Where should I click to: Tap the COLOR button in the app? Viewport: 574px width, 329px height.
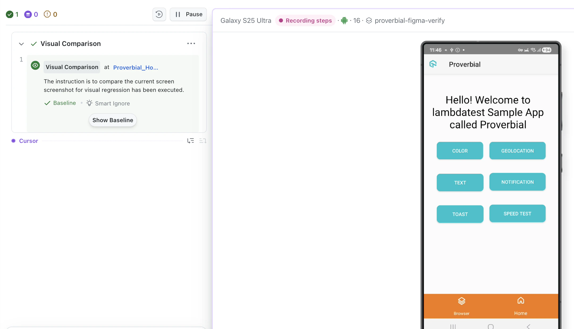point(460,151)
